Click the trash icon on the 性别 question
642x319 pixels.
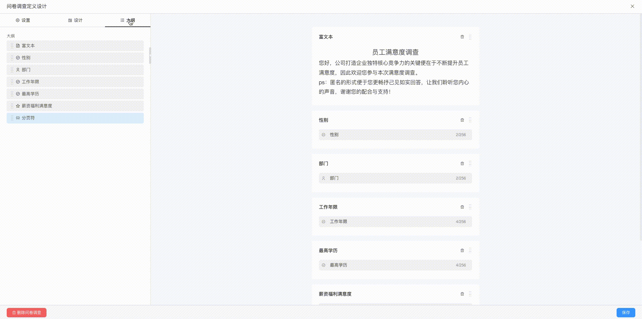click(462, 120)
